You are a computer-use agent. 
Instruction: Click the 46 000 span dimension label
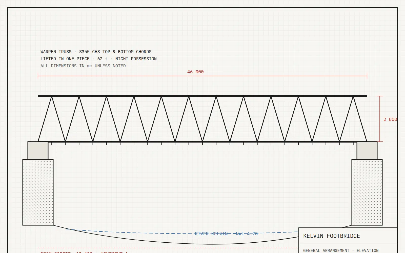coord(195,72)
